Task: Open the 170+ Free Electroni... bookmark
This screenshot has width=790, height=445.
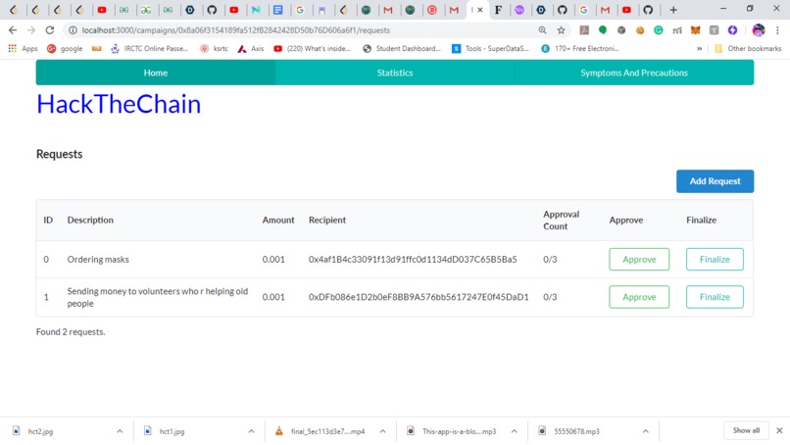Action: pyautogui.click(x=580, y=48)
